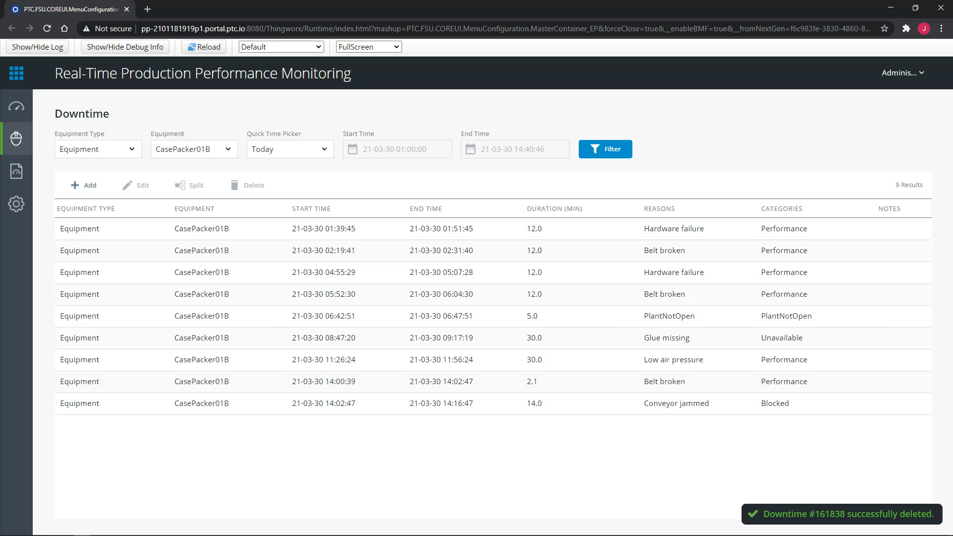Click the Unavailable category cell

point(782,338)
